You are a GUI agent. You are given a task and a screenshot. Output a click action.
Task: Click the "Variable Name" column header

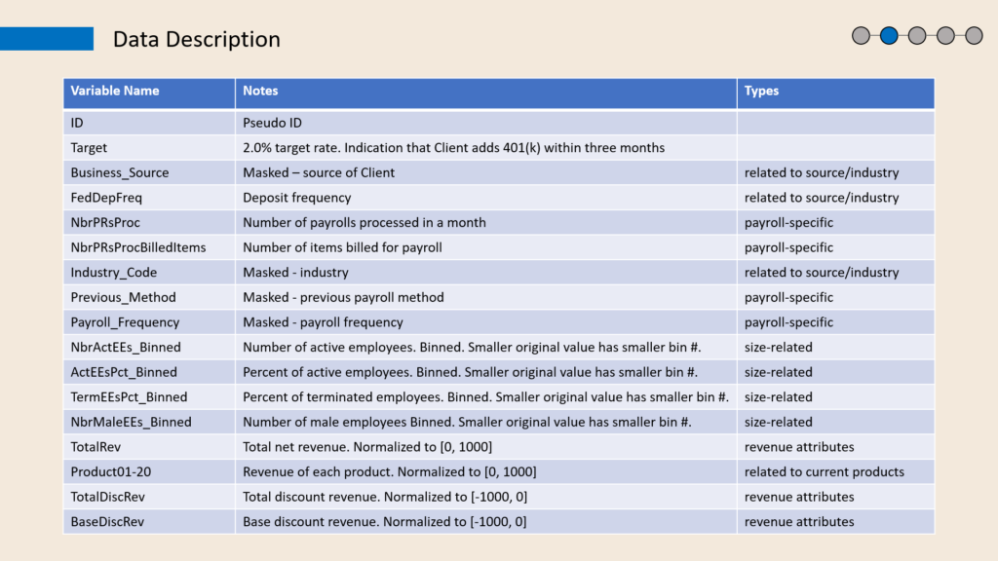[115, 92]
